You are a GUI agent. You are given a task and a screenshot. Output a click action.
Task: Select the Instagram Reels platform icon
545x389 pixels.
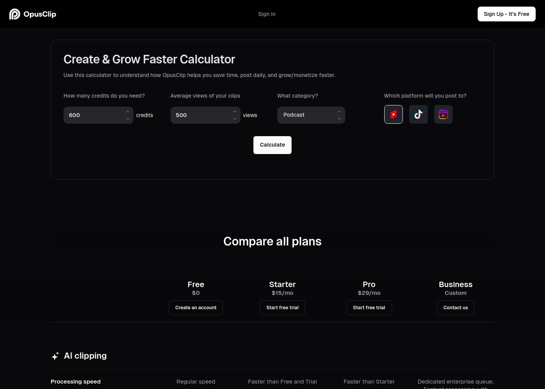click(x=443, y=114)
